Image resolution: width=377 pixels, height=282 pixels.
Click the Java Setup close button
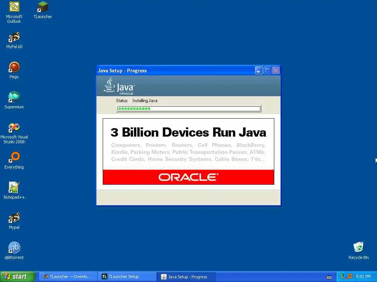(276, 70)
